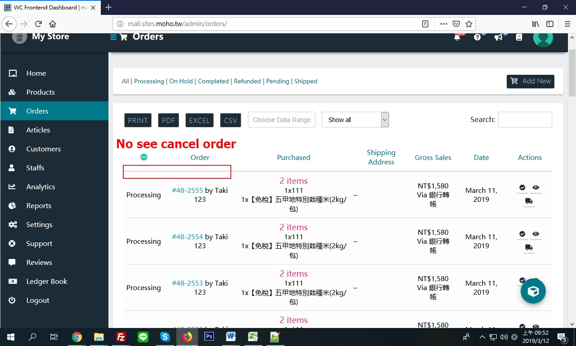
Task: Open the order link #48-2553
Action: (x=188, y=283)
